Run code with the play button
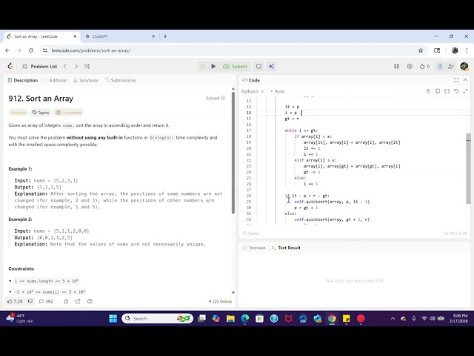The image size is (474, 356). coord(213,66)
